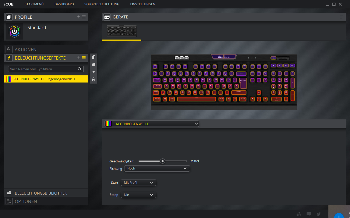Select the Regenbogenwelle 1 effect row

46,79
